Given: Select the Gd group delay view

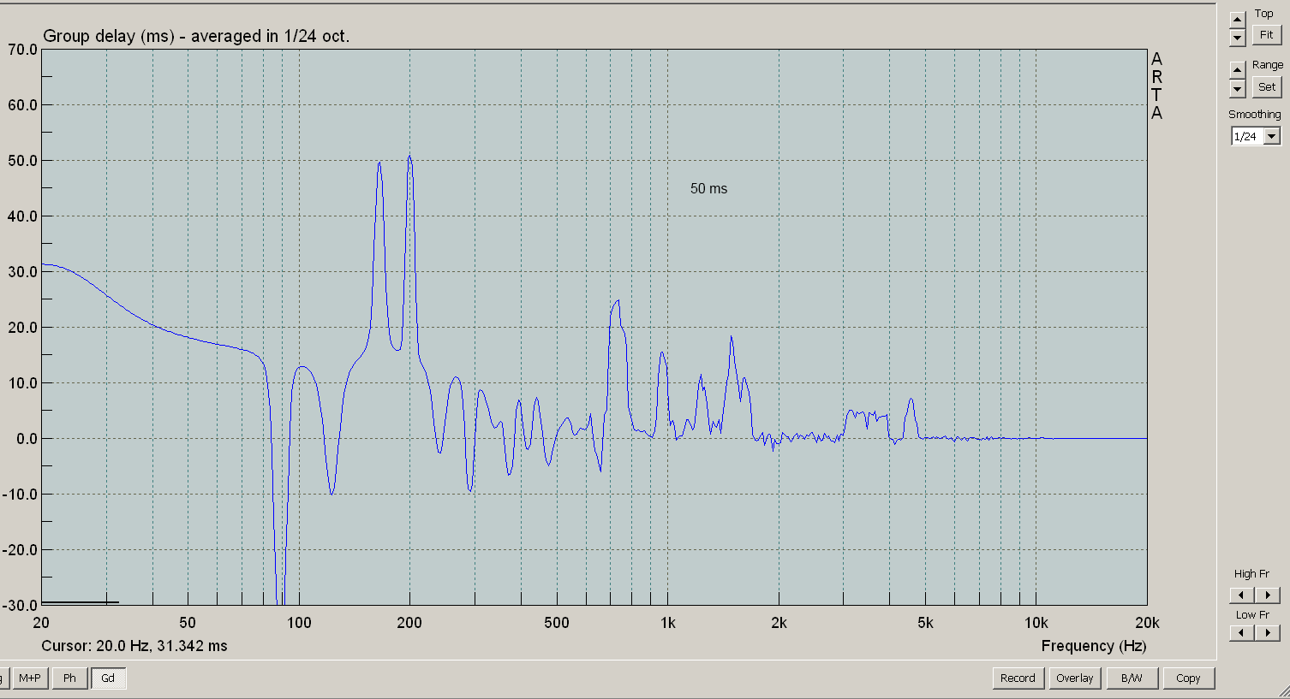Looking at the screenshot, I should click(108, 678).
